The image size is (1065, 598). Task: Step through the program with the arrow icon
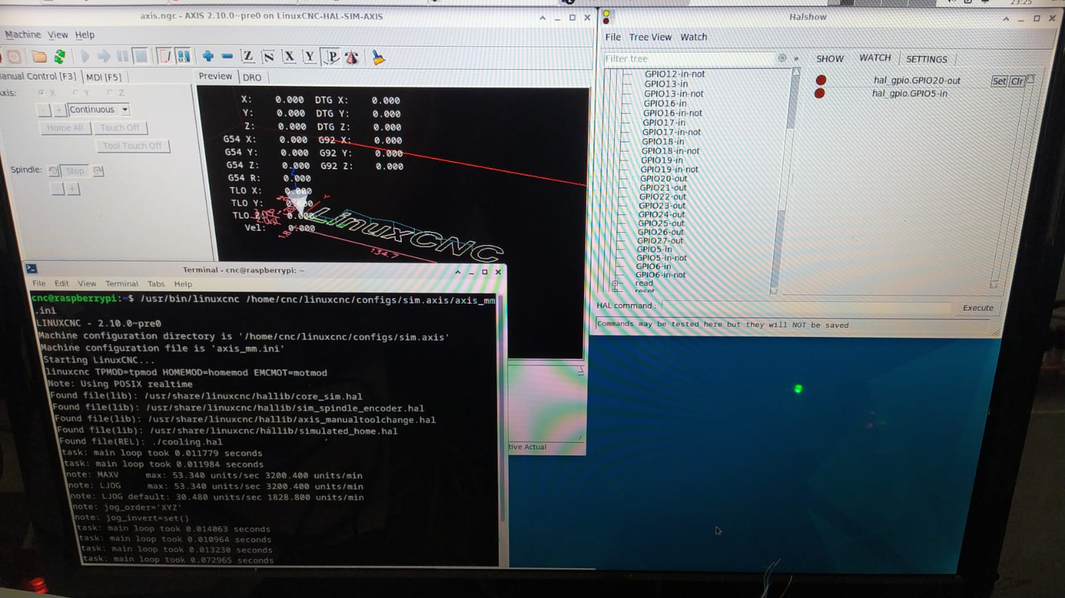pyautogui.click(x=103, y=57)
